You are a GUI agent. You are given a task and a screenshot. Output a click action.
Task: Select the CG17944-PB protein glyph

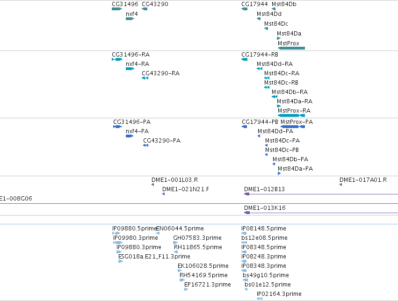(x=245, y=127)
